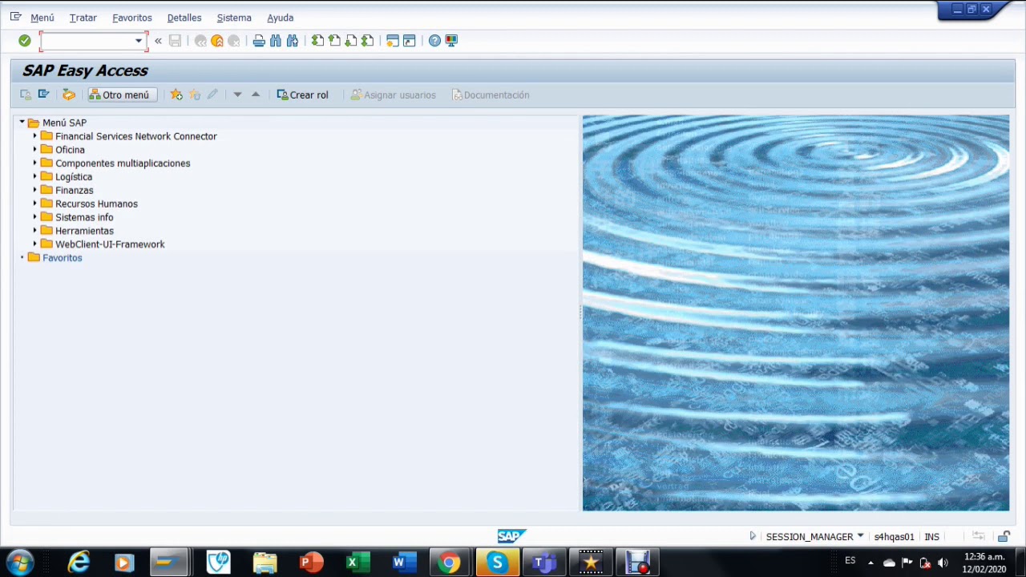Open the Tratar menu

tap(83, 18)
